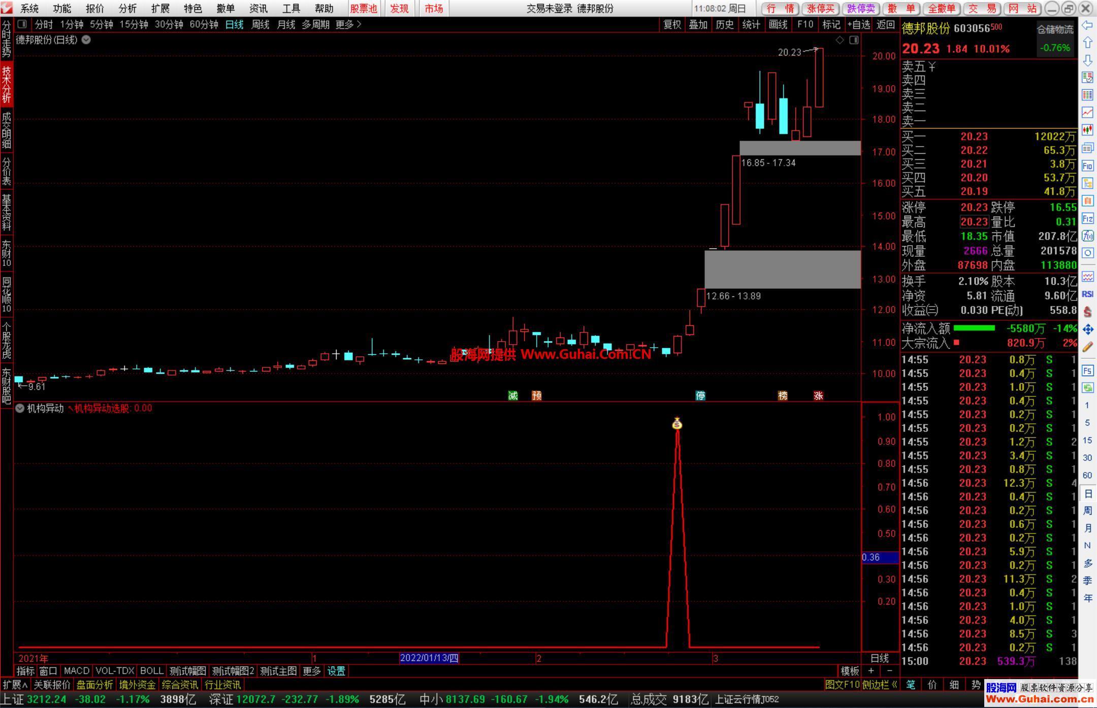This screenshot has height=708, width=1097.
Task: Switch to 60分钟 period
Action: tap(204, 24)
